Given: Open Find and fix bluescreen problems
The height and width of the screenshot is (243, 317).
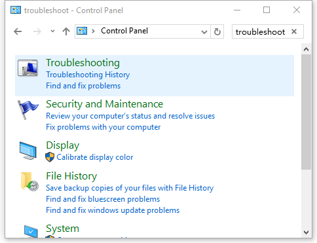Looking at the screenshot, I should pos(103,199).
